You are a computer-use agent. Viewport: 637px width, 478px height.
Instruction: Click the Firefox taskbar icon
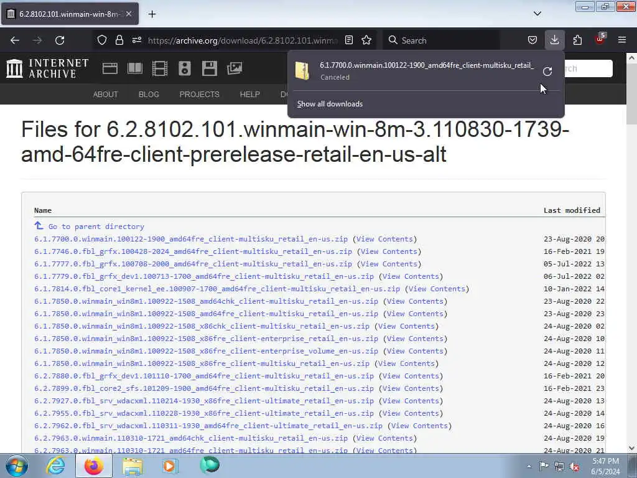tap(94, 466)
